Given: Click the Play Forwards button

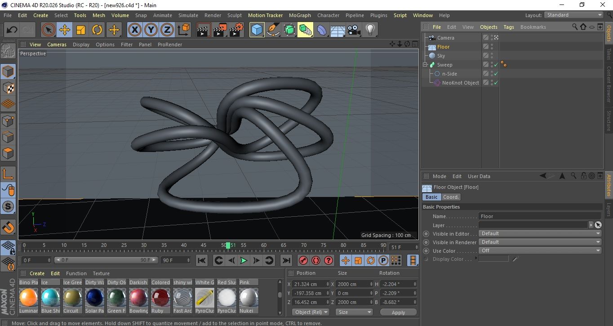Looking at the screenshot, I should pos(243,260).
